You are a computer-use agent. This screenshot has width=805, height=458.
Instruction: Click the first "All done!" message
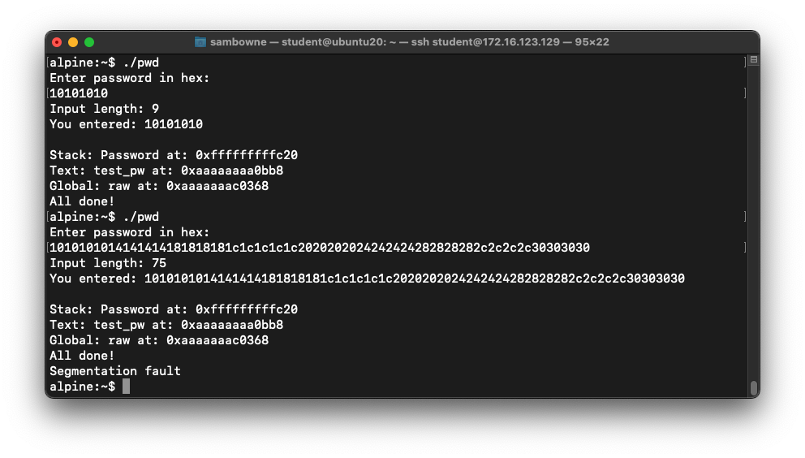pyautogui.click(x=82, y=201)
